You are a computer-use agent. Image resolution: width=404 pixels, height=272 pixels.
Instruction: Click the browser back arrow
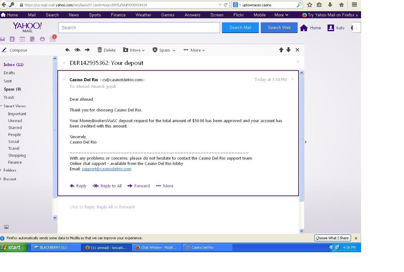pos(4,5)
